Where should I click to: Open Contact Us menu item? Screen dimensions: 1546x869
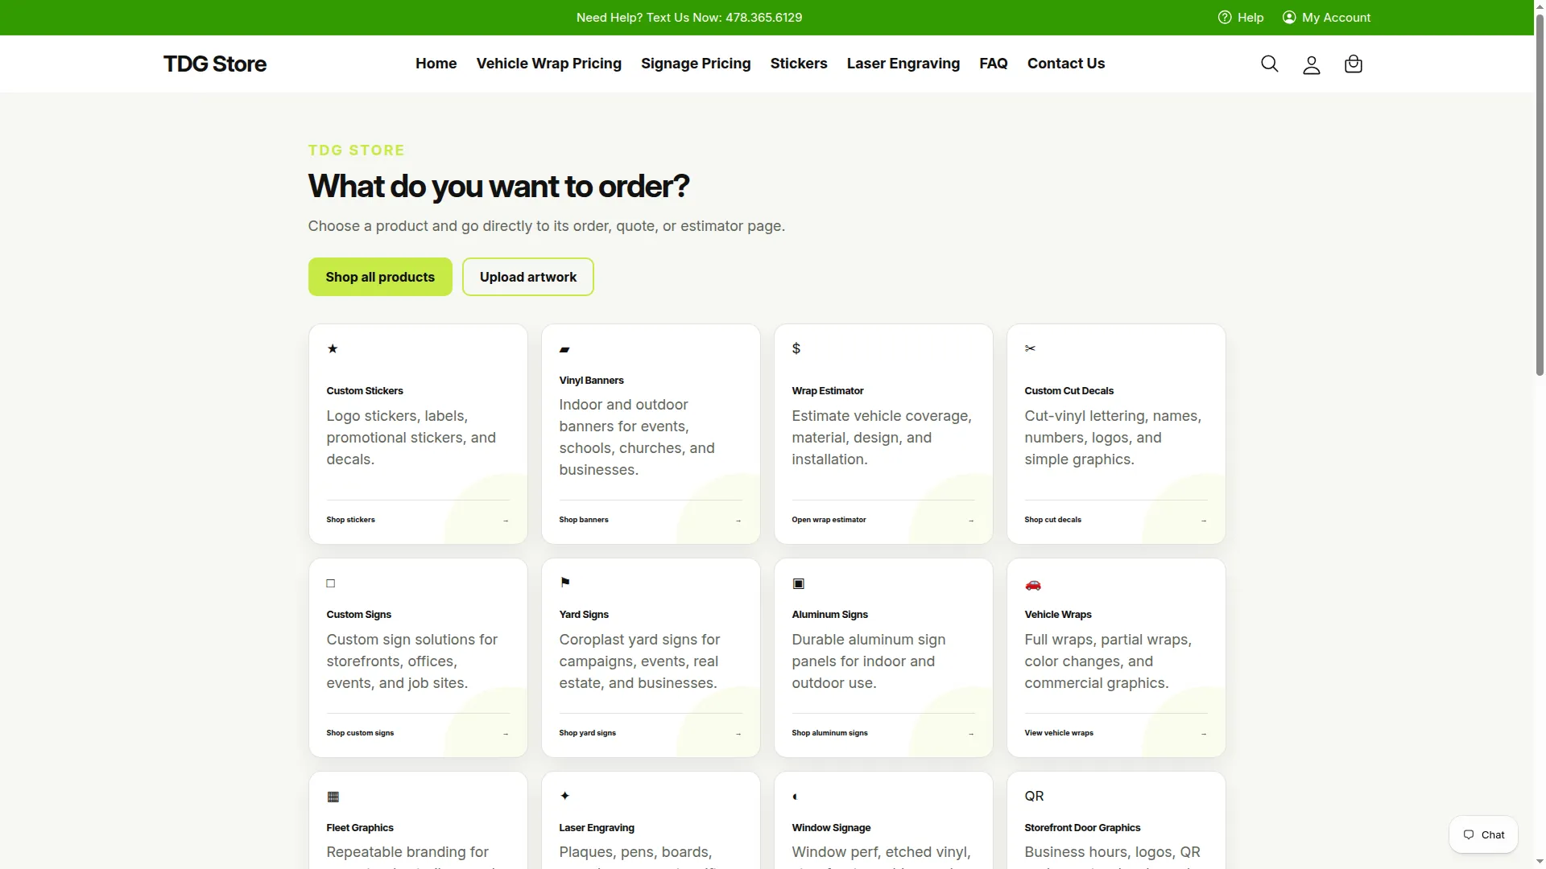[1065, 64]
